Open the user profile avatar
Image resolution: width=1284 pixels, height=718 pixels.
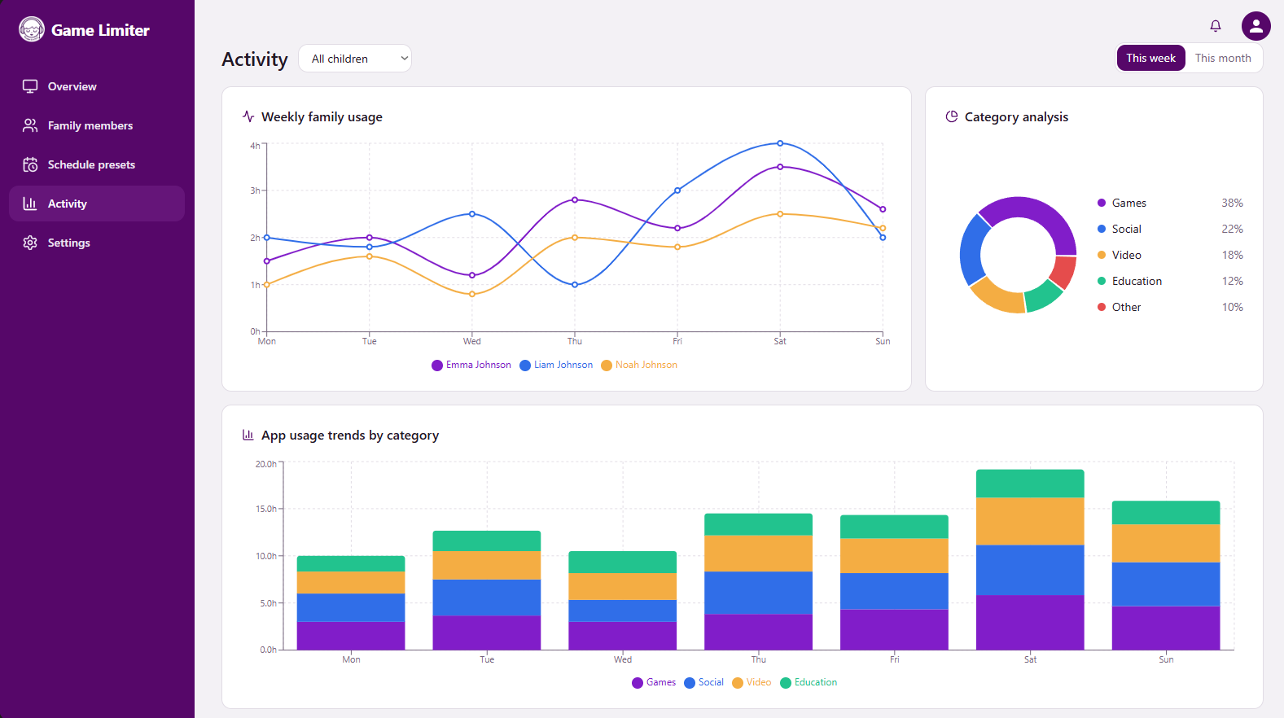[x=1256, y=26]
